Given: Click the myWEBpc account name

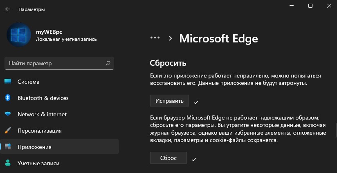Looking at the screenshot, I should [49, 32].
